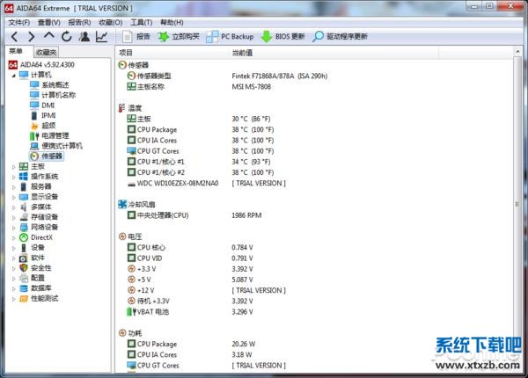This screenshot has width=528, height=378.
Task: Click the forward navigation arrow
Action: [30, 37]
